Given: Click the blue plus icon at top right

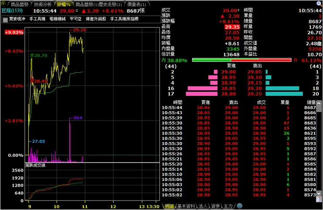Looking at the screenshot, I should tap(319, 3).
